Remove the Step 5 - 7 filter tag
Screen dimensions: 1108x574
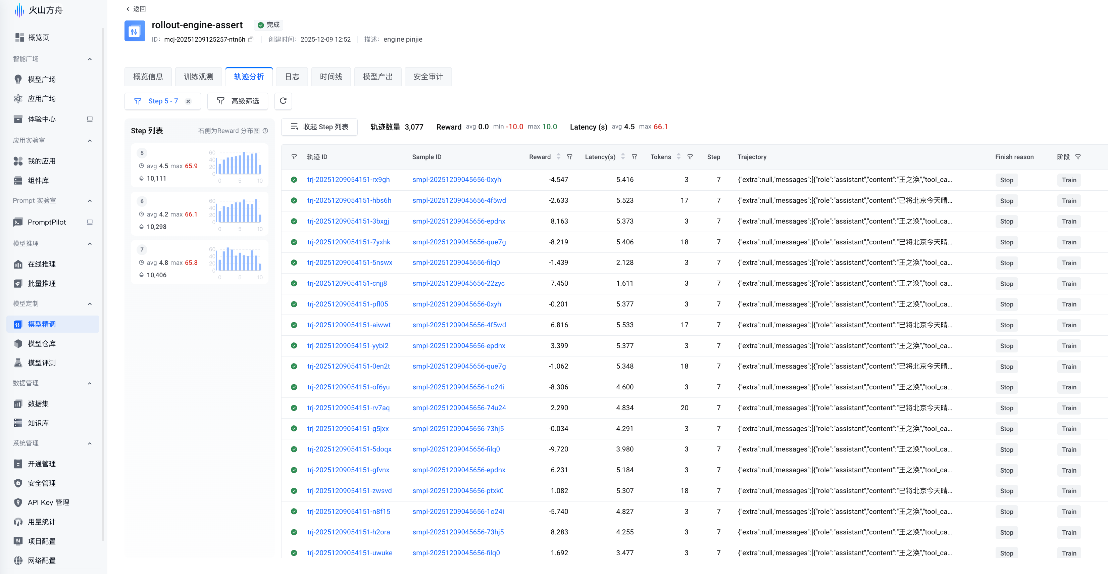(x=188, y=101)
